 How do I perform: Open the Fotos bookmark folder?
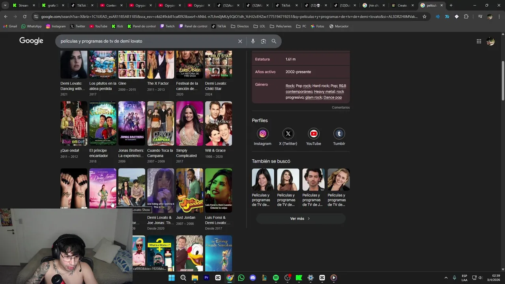(x=317, y=26)
